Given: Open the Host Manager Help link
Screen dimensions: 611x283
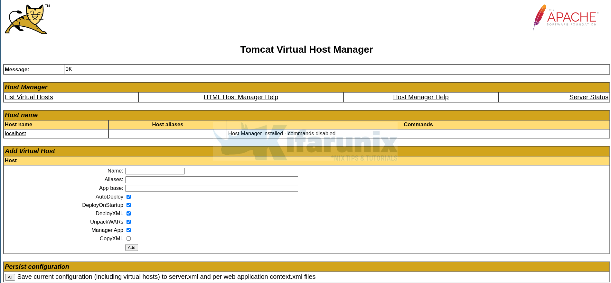Looking at the screenshot, I should coord(421,97).
